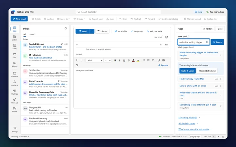Click the Subject field
Screen dimensions: 236x147
pos(122,54)
